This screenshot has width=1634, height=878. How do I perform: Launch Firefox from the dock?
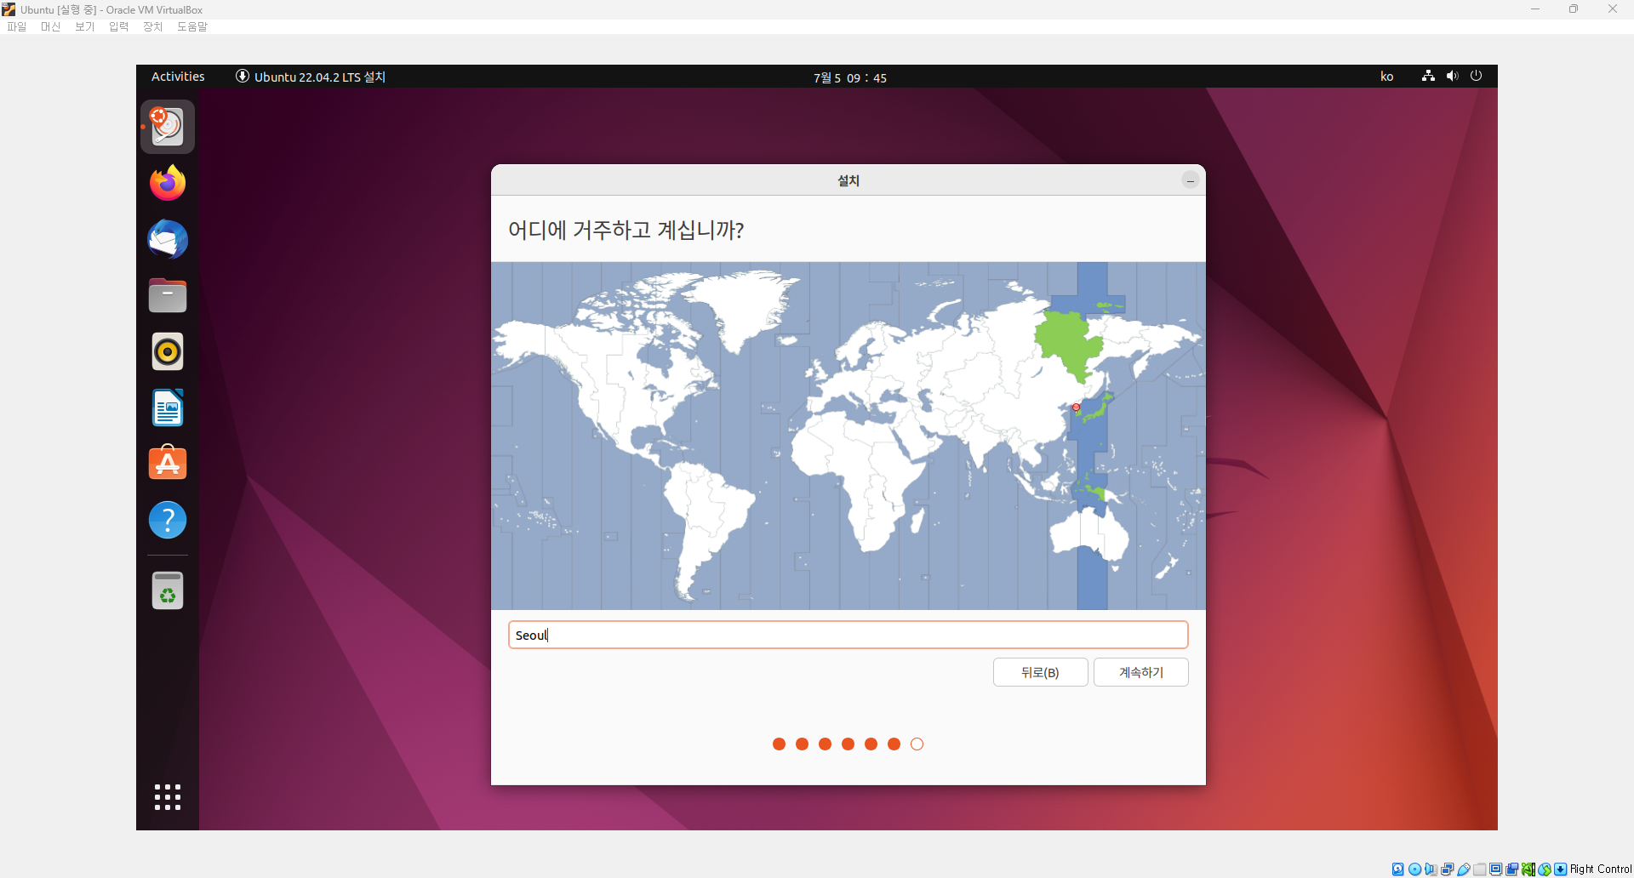[x=168, y=183]
